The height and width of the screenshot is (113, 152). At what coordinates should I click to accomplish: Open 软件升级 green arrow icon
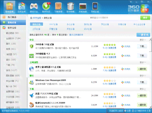[46, 7]
